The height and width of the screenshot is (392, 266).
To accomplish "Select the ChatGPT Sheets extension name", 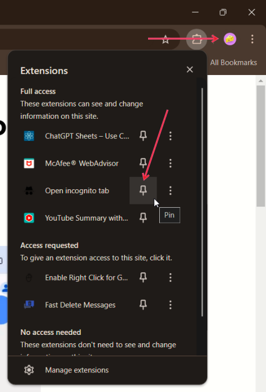I will tap(87, 136).
